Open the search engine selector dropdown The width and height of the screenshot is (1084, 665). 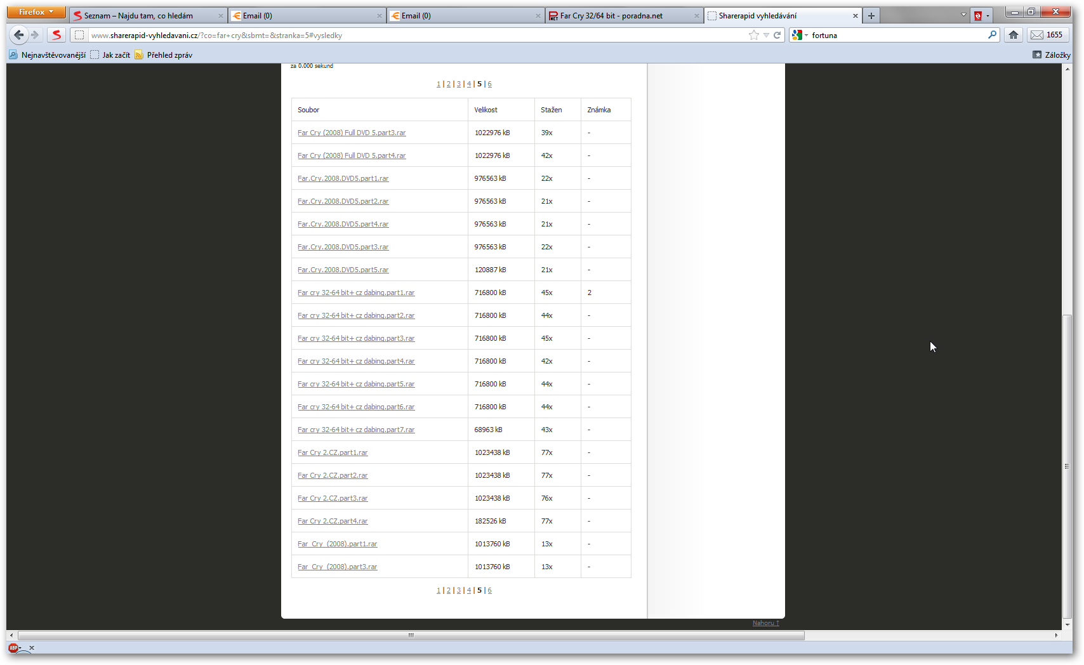coord(799,35)
